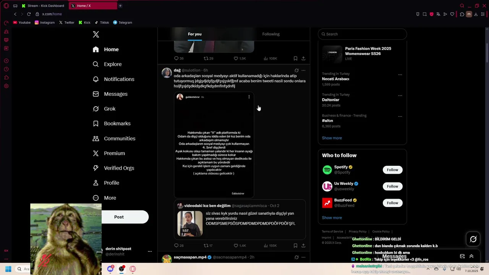Open more options on saçmasapan.mp4 post
The height and width of the screenshot is (275, 489).
pos(303,257)
